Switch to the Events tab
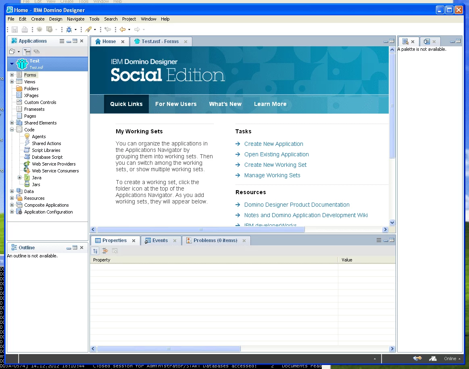 pos(160,240)
